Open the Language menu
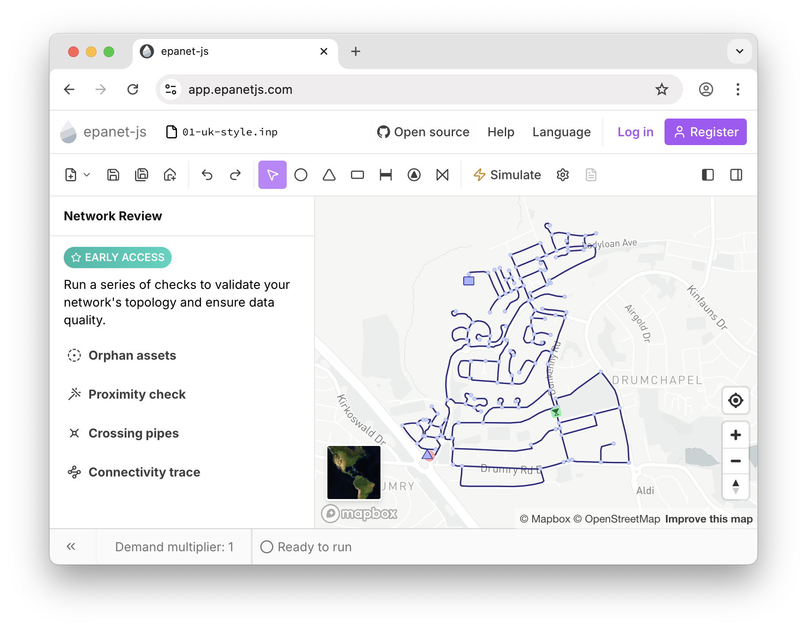 click(x=561, y=132)
